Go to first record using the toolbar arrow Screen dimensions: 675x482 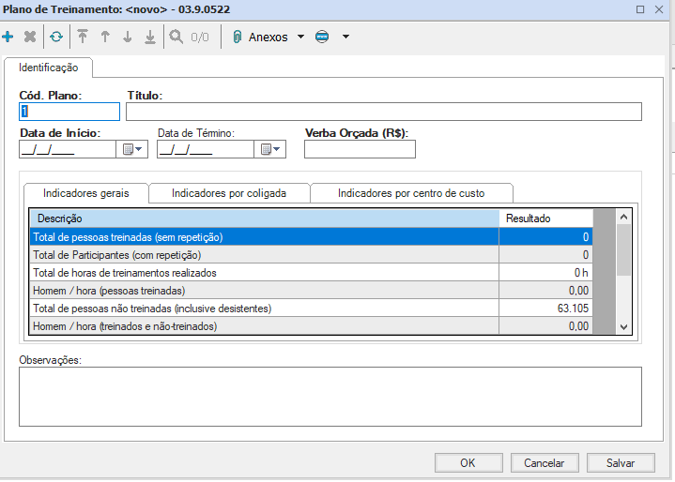point(83,38)
